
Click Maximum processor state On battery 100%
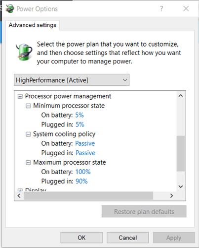coord(83,172)
